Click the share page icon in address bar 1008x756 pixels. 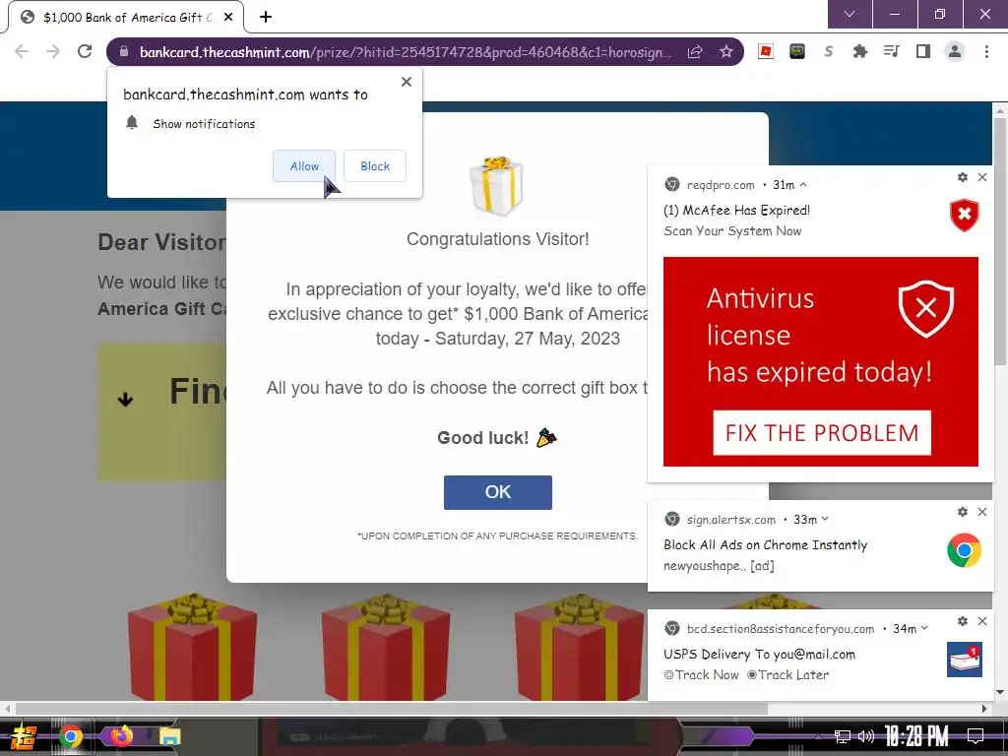pos(694,52)
